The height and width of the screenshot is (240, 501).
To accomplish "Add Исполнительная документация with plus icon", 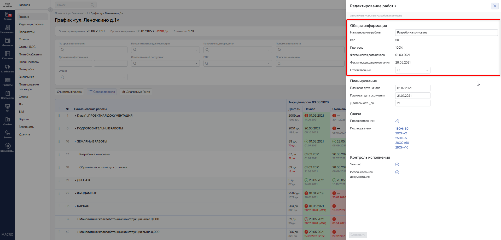I will [397, 172].
